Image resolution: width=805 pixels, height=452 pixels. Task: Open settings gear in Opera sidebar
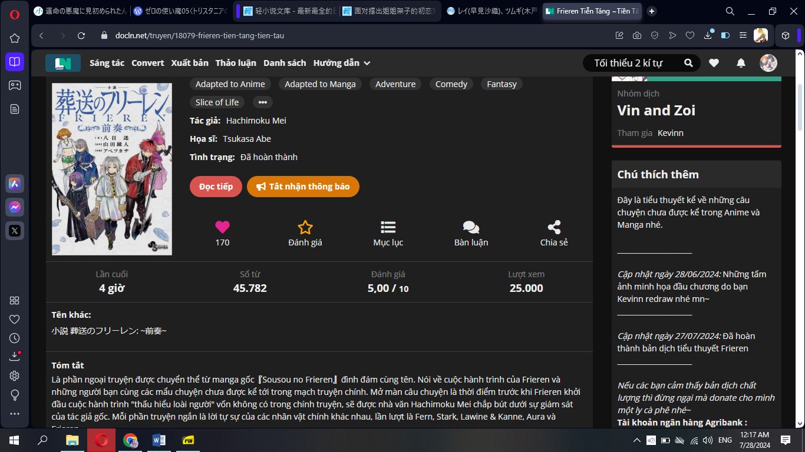tap(15, 375)
